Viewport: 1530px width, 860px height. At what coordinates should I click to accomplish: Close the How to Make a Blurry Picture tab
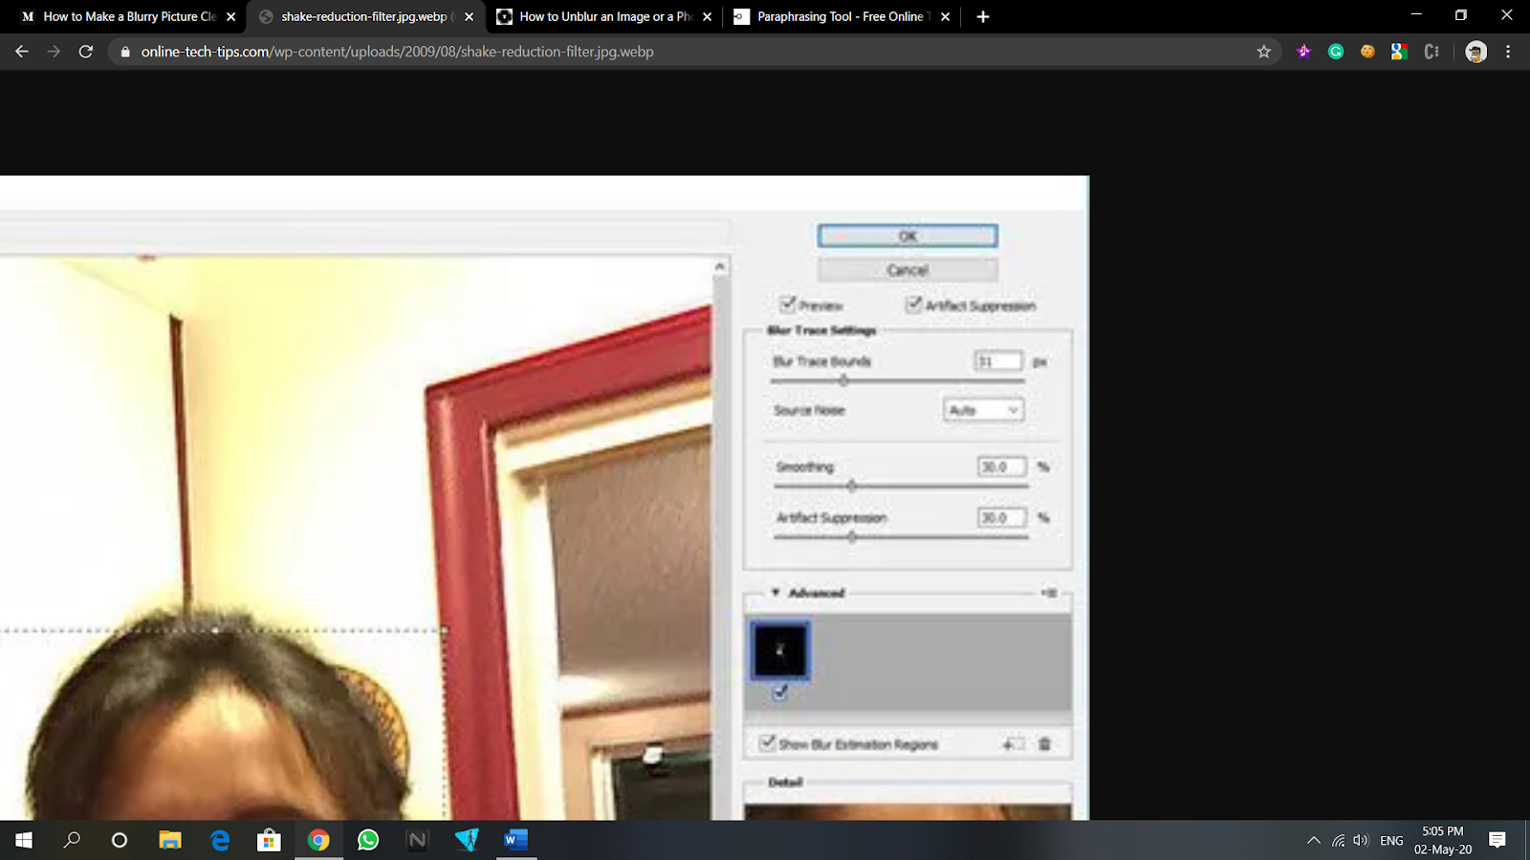tap(231, 16)
